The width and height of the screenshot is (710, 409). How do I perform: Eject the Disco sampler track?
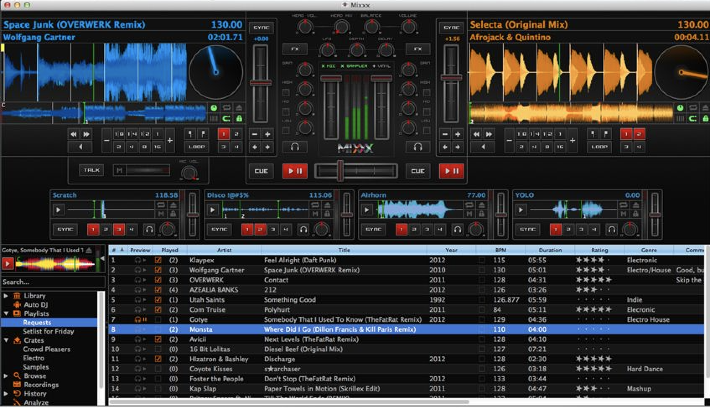pos(327,205)
